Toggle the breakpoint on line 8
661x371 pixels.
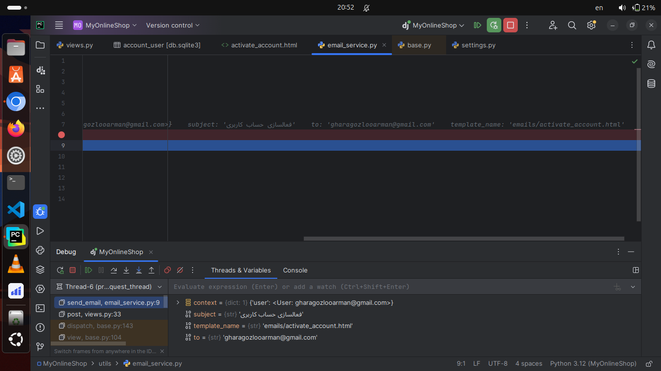pos(61,135)
